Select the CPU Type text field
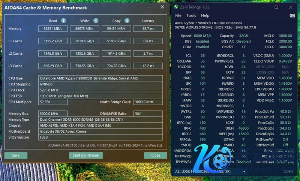The height and width of the screenshot is (181, 300). pyautogui.click(x=100, y=78)
